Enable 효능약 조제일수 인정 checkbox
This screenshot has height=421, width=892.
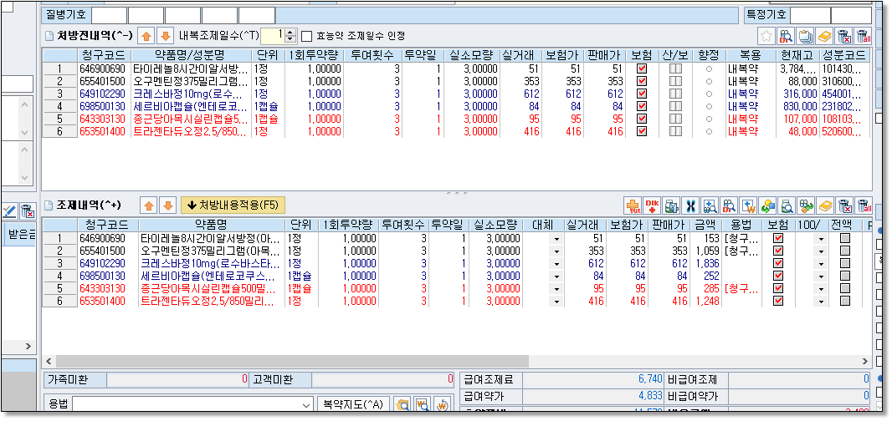[306, 36]
